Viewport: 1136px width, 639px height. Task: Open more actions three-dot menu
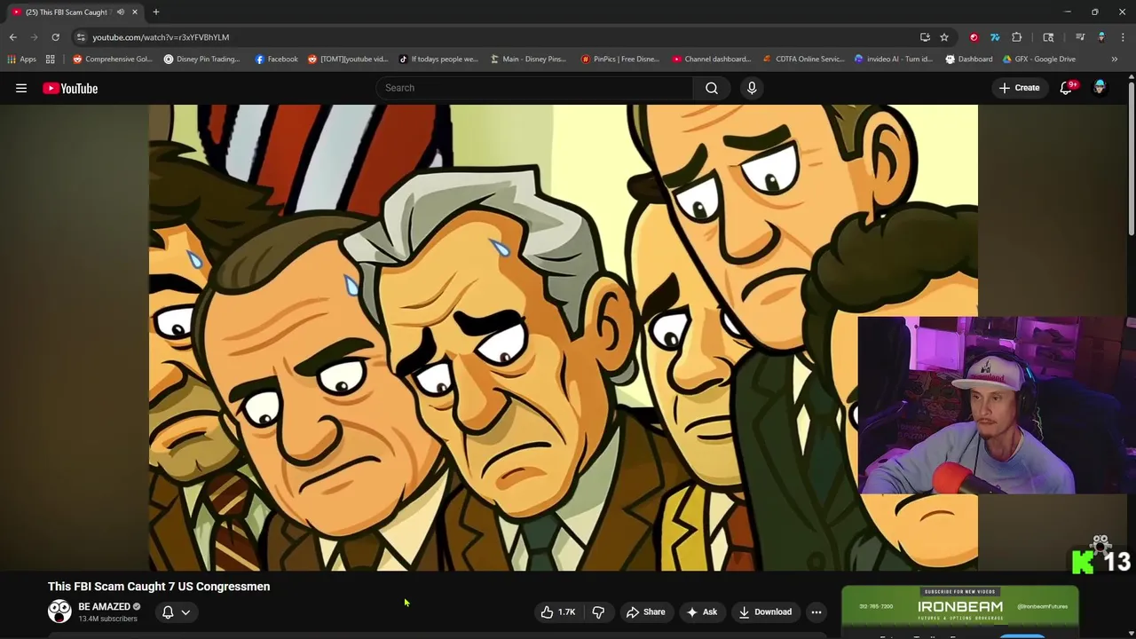tap(816, 611)
